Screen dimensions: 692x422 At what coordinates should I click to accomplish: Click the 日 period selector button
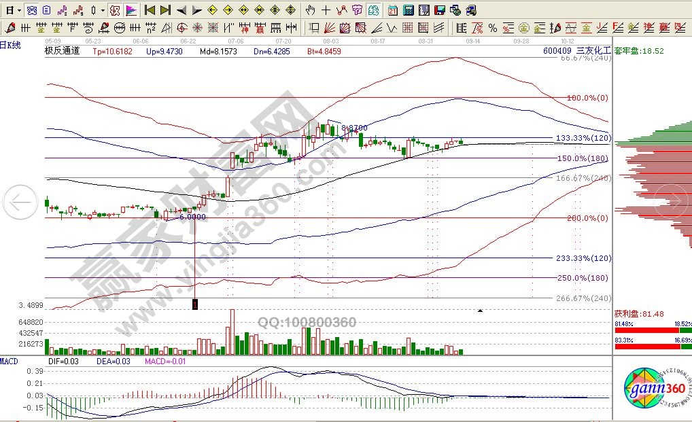click(8, 10)
